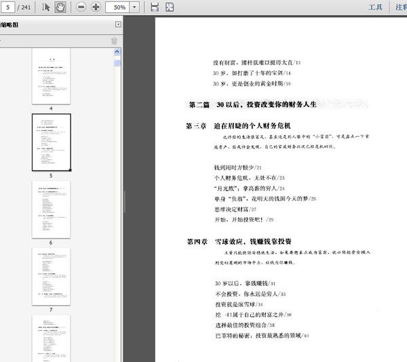
Task: Select page 5 thumbnail
Action: click(x=52, y=142)
